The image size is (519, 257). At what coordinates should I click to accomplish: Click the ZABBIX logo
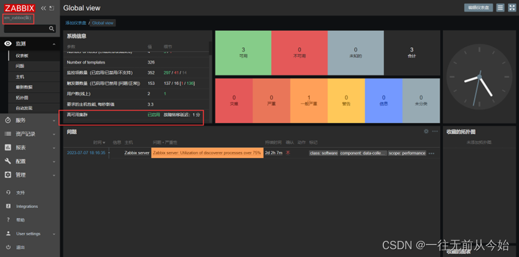pyautogui.click(x=20, y=8)
